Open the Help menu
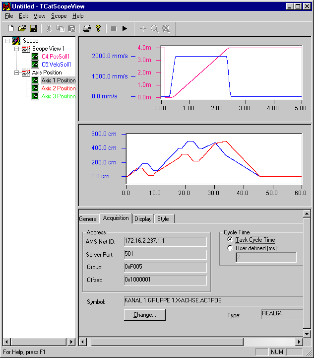This screenshot has height=358, width=314. tap(78, 16)
